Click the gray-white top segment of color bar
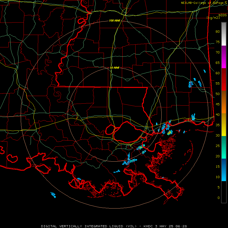Image resolution: width=228 pixels, height=228 pixels. pos(224,34)
